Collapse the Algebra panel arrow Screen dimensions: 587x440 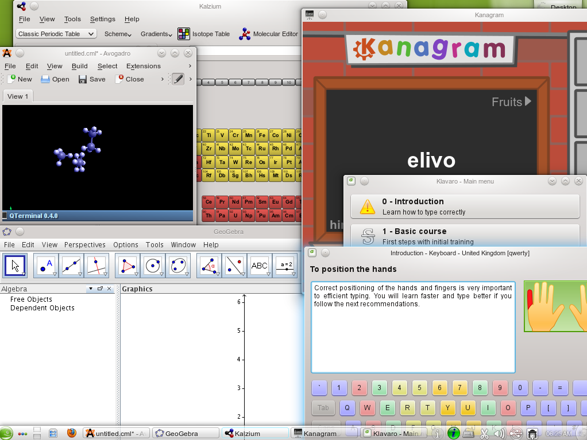coord(91,289)
